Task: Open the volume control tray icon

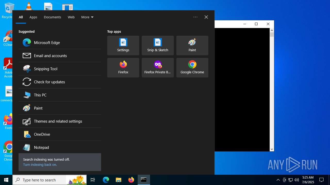Action: tap(297, 180)
